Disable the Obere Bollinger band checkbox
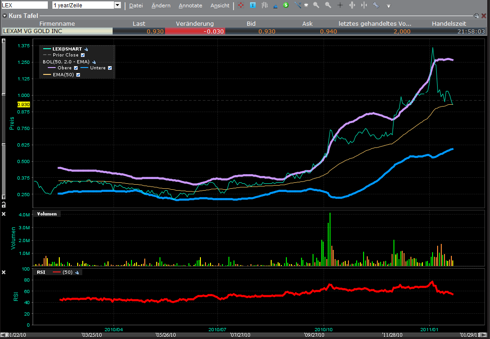490x339 pixels. 76,68
